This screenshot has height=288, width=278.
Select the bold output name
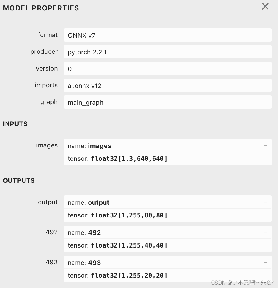[98, 202]
